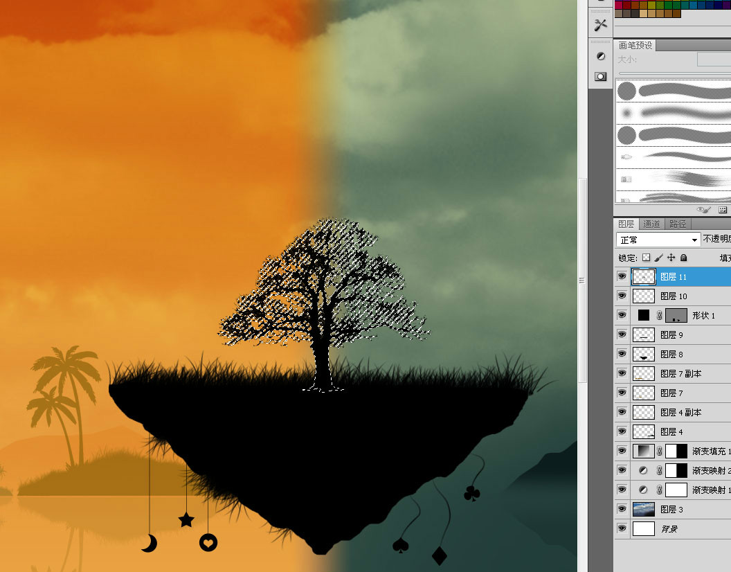
Task: Select the 形状 1 shape layer name
Action: coord(703,316)
